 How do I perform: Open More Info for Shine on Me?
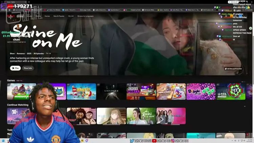(x=28, y=68)
